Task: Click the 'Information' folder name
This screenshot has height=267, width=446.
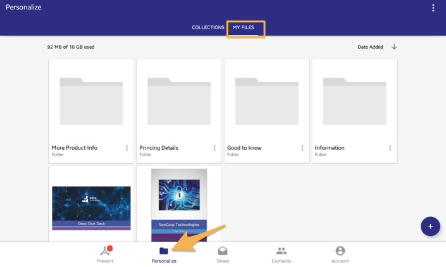Action: (330, 148)
